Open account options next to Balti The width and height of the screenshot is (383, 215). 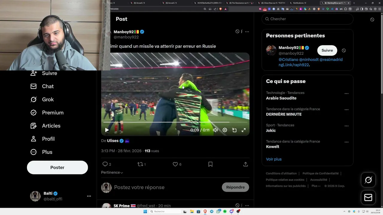pos(89,196)
